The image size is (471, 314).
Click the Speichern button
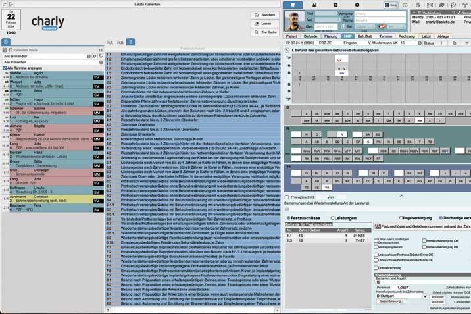click(265, 14)
